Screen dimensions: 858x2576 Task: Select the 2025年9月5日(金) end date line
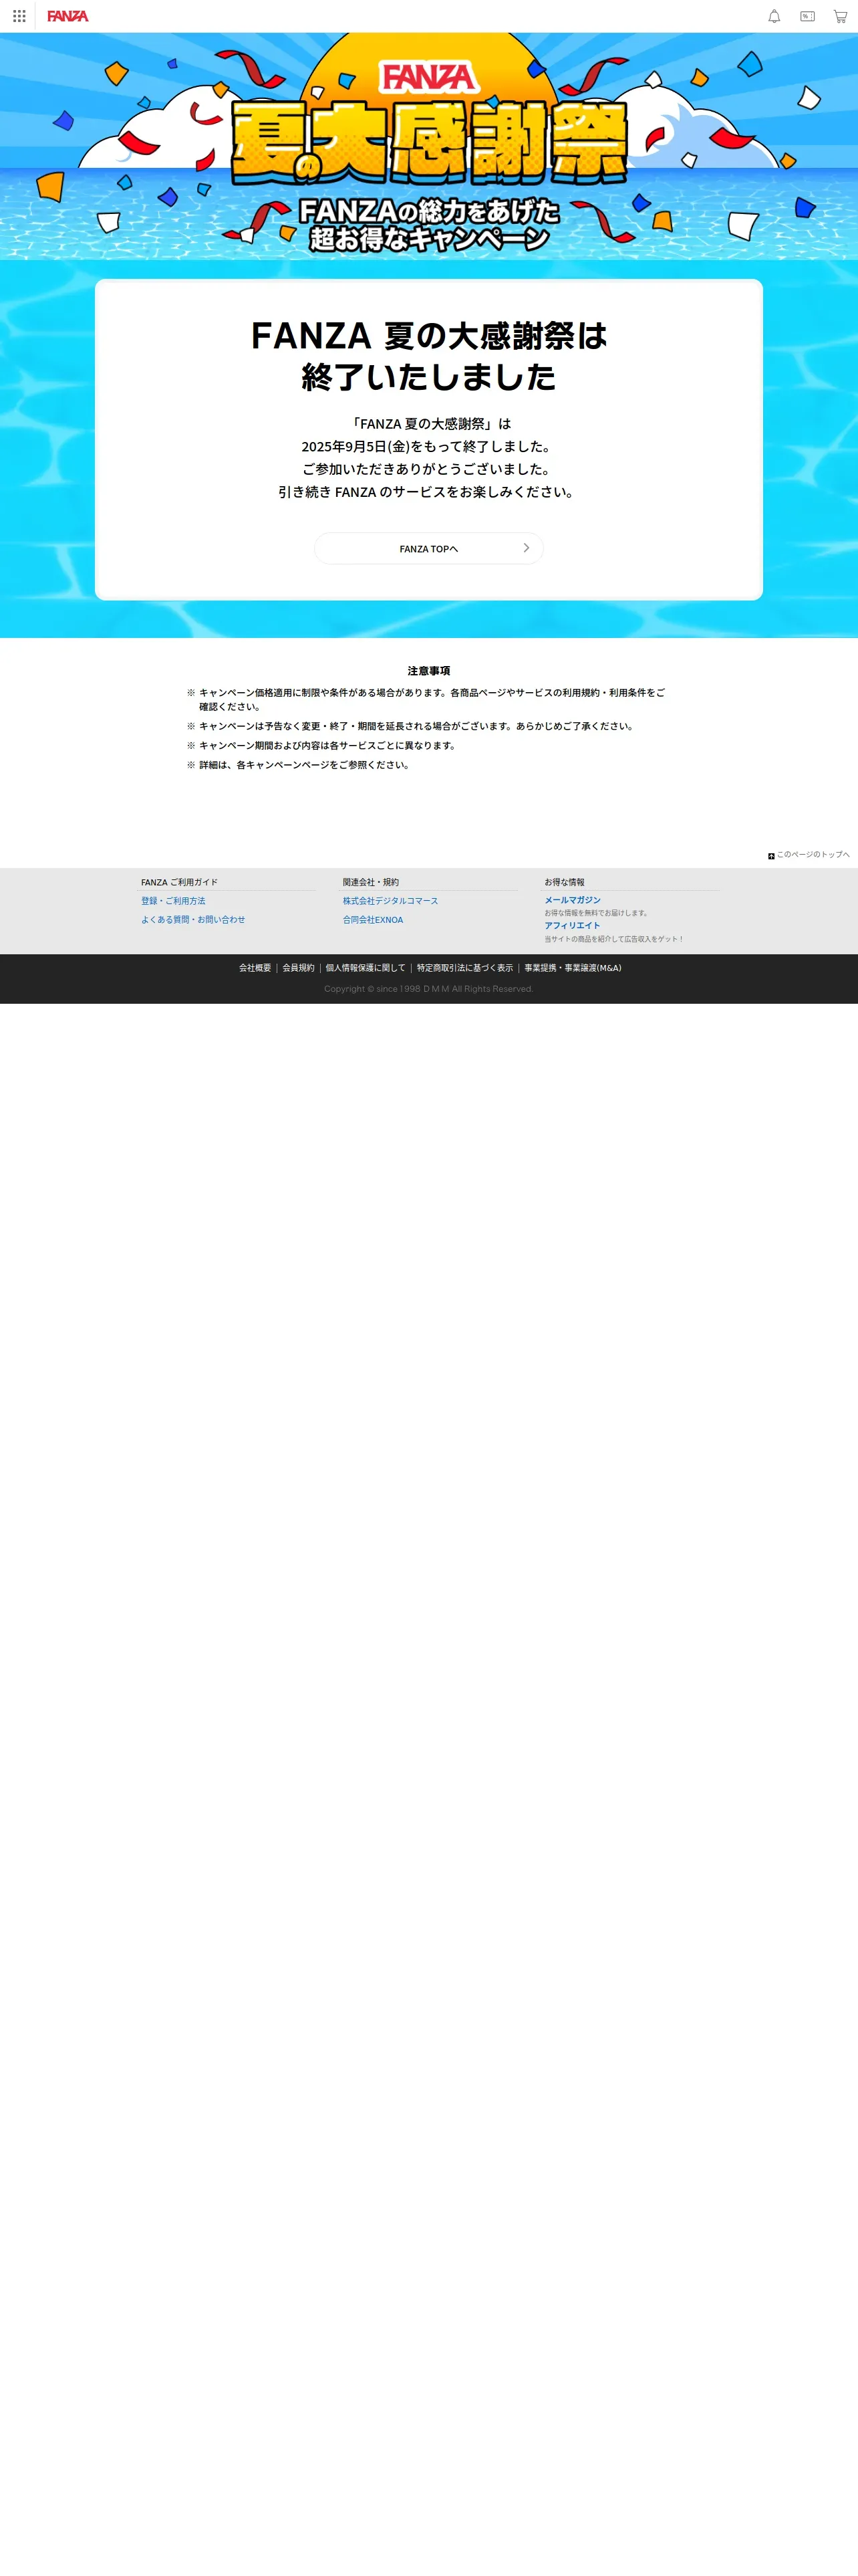[428, 446]
